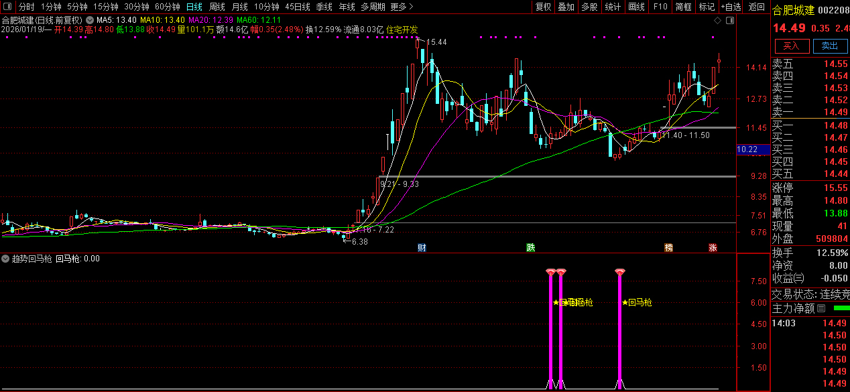Screen dimensions: 850x392
Task: Click the green 主力净额 bar
Action: [841, 308]
